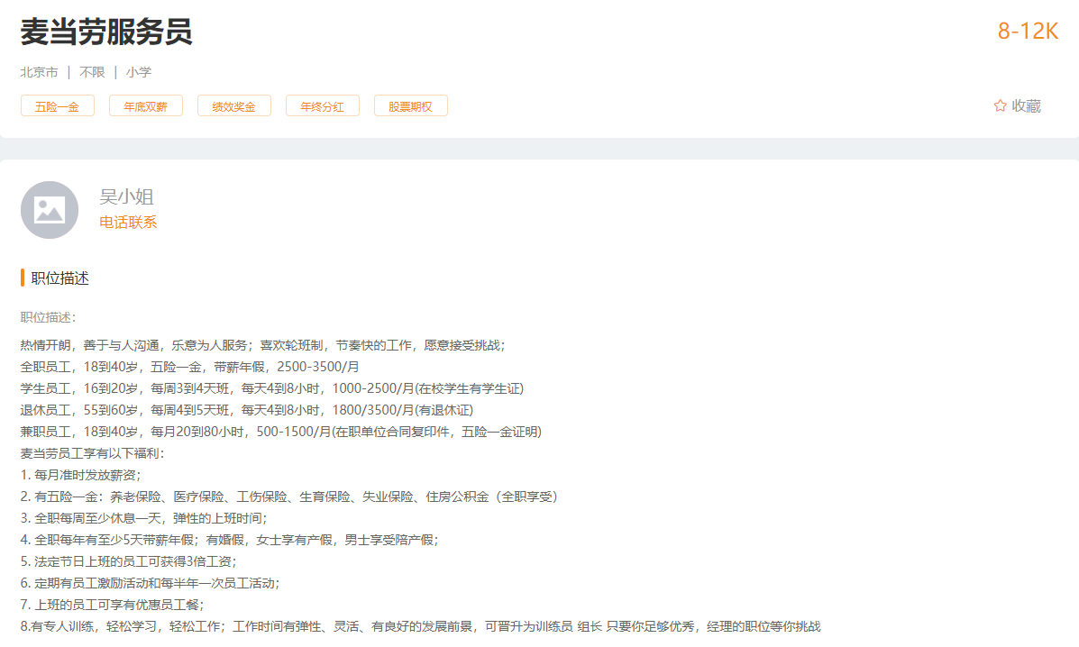Click the recruiter avatar placeholder image
This screenshot has height=647, width=1079.
(x=50, y=210)
